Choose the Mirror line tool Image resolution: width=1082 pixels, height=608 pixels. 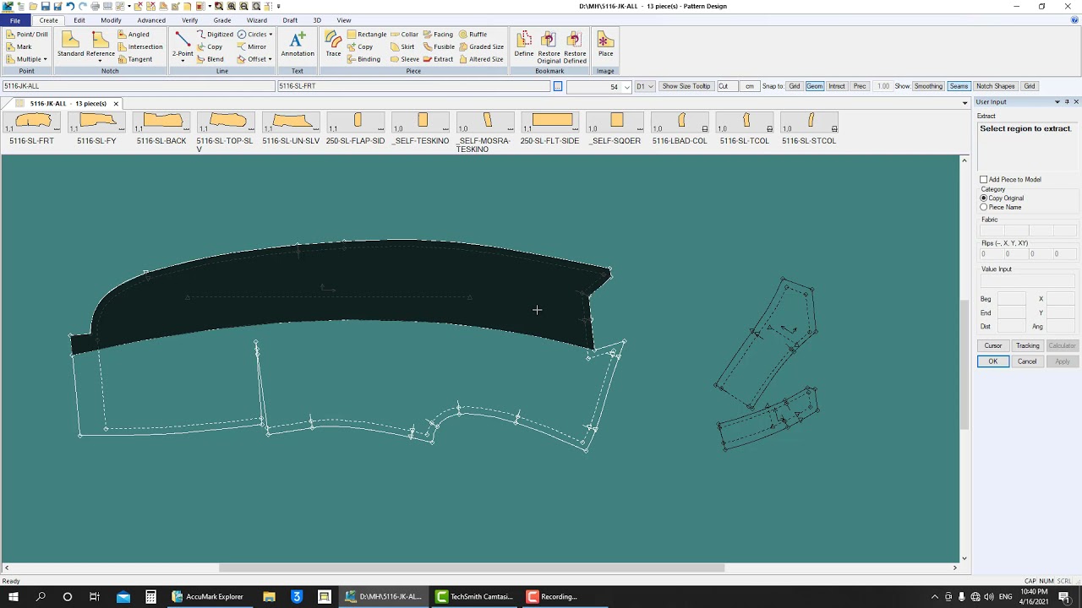coord(252,46)
